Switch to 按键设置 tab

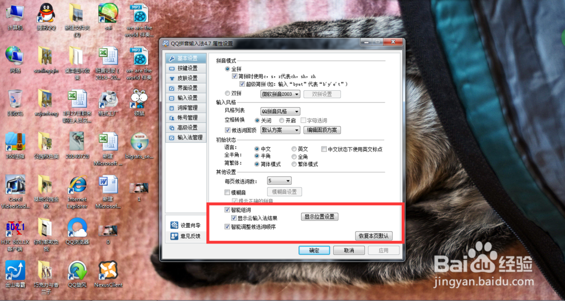click(186, 68)
